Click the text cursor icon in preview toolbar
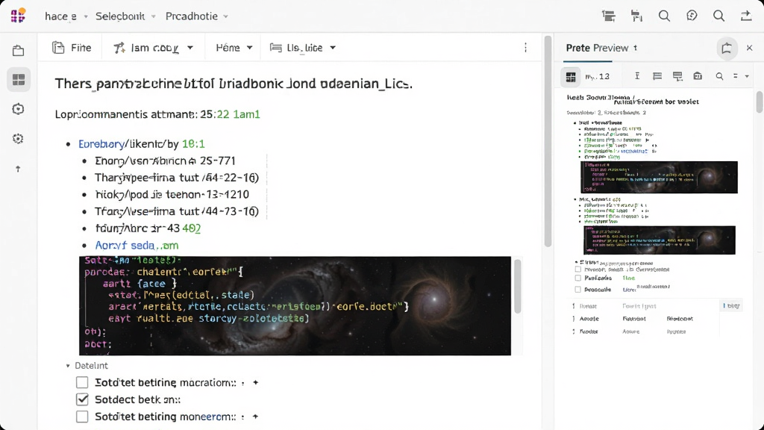Viewport: 764px width, 430px height. [x=637, y=76]
